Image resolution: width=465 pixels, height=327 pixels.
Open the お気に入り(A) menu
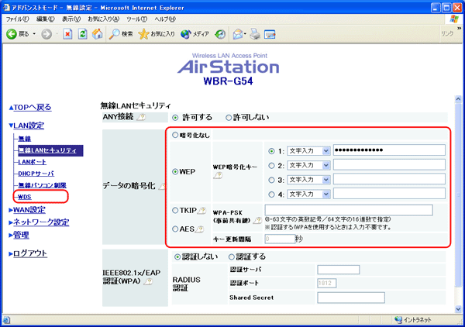pos(104,19)
